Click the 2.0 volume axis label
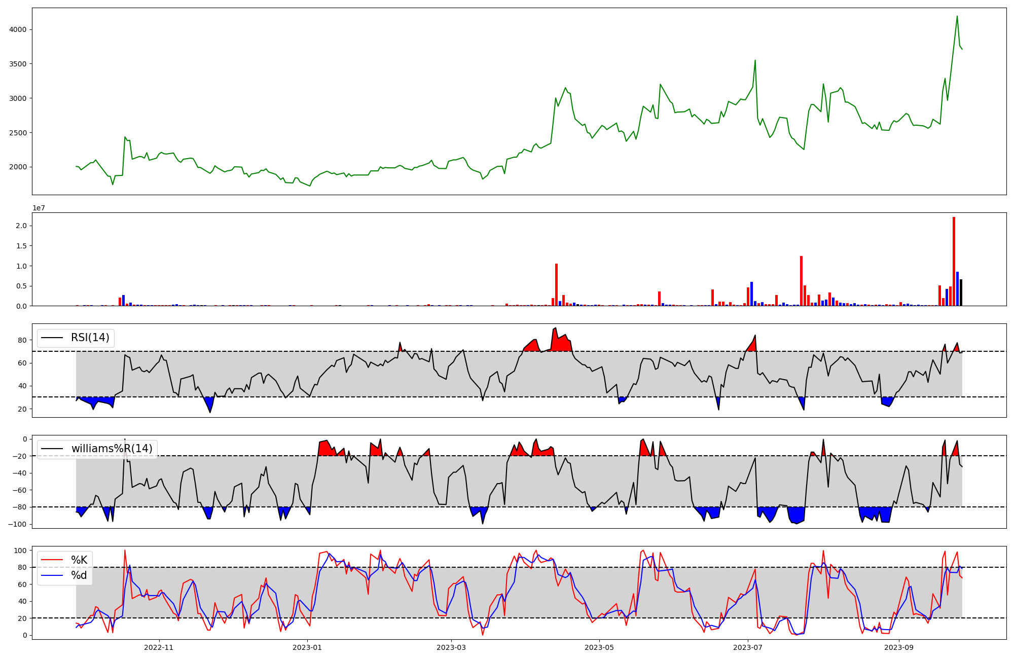The height and width of the screenshot is (659, 1014). pyautogui.click(x=21, y=226)
